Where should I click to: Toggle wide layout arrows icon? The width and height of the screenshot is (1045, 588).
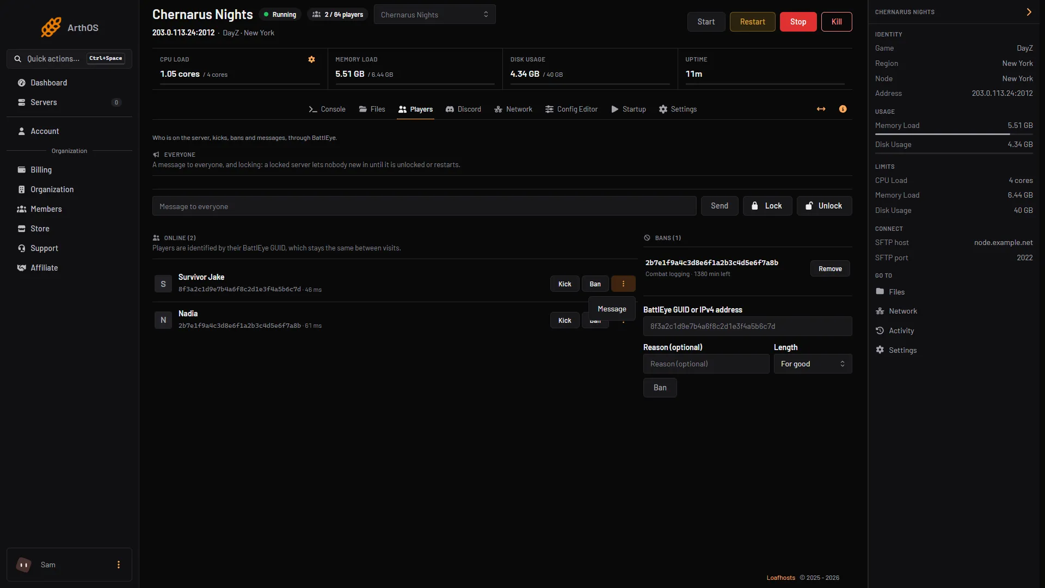click(x=821, y=109)
